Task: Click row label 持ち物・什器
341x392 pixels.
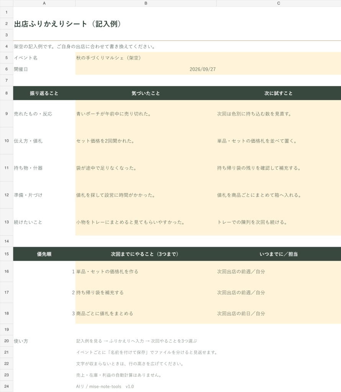Action: point(44,168)
